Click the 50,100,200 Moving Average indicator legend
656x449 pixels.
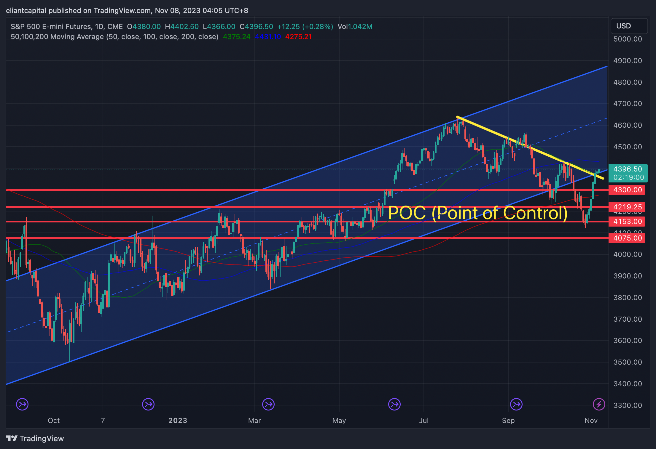[x=114, y=37]
